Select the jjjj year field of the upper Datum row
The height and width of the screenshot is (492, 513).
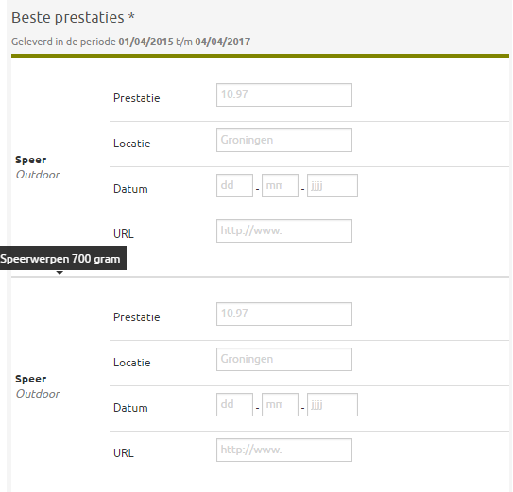tap(333, 185)
